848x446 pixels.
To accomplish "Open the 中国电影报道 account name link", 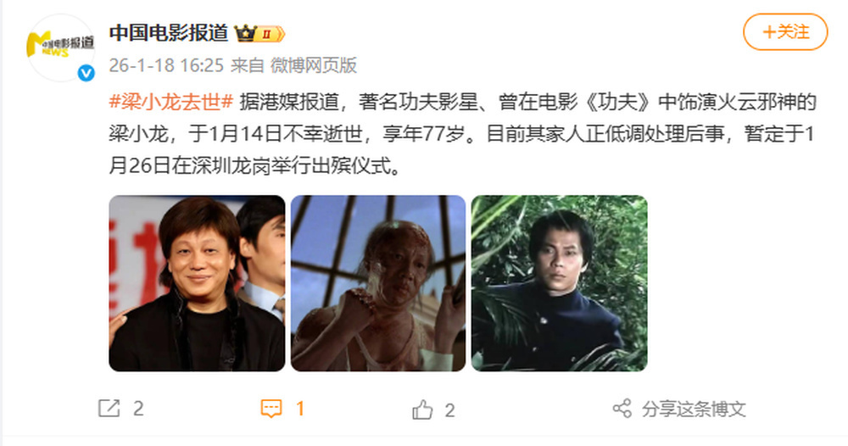I will (x=169, y=33).
